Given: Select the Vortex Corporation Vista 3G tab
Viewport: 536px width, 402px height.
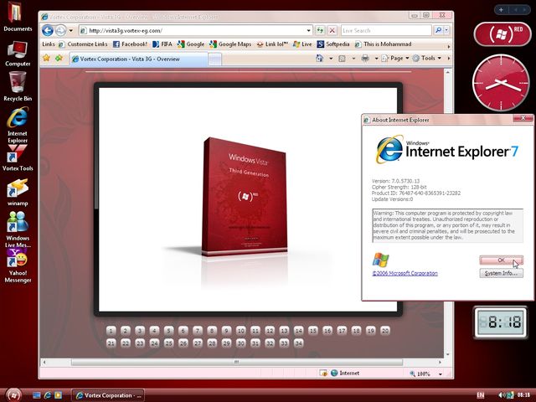Looking at the screenshot, I should point(138,59).
